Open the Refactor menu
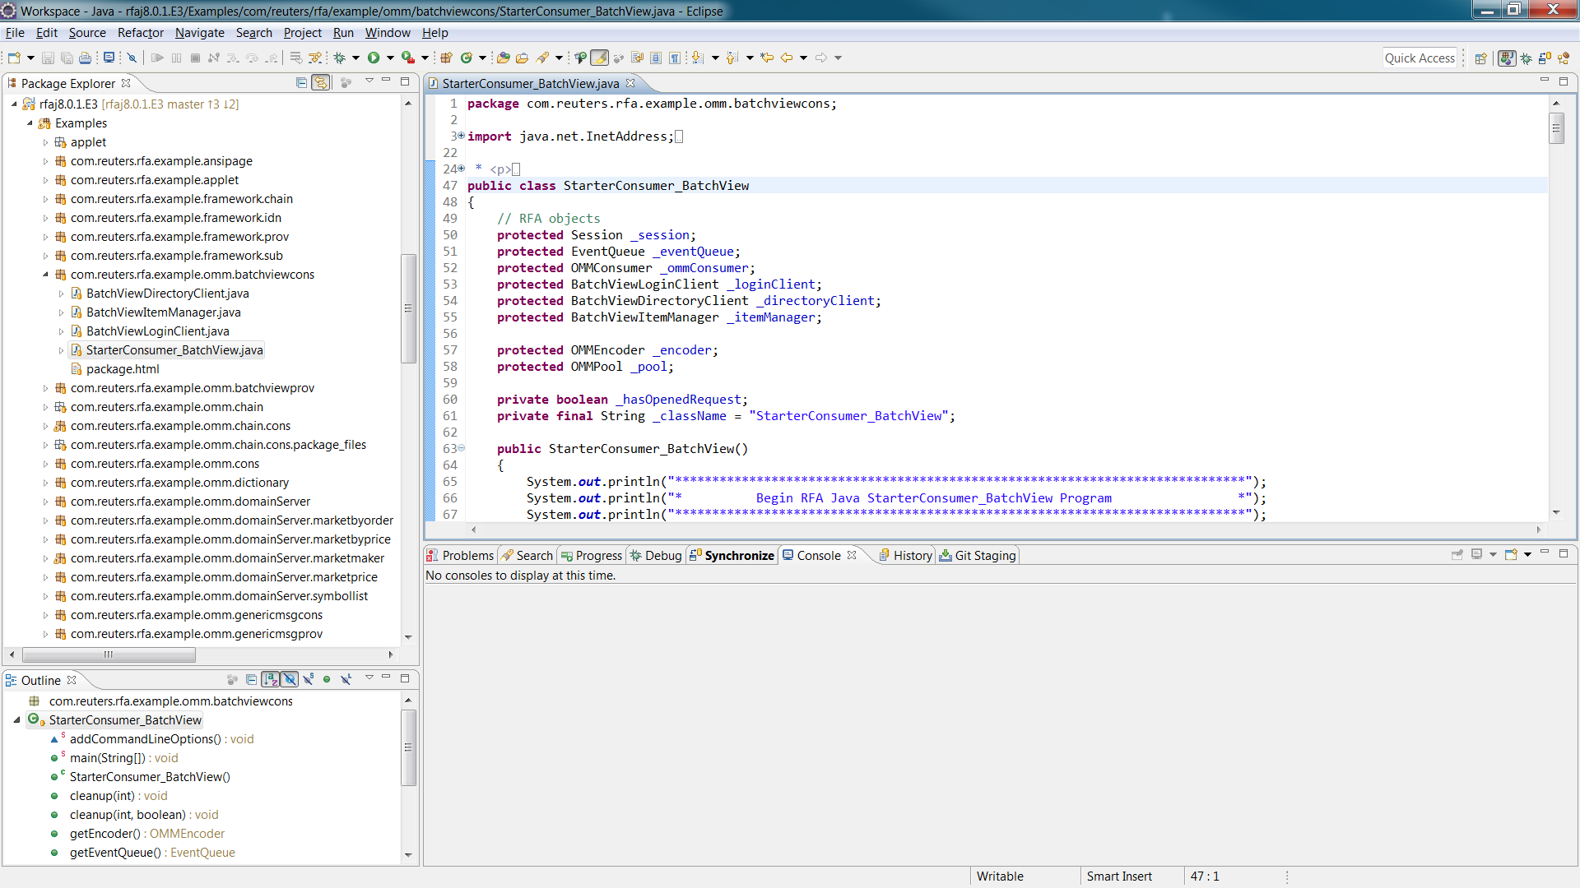This screenshot has height=888, width=1580. (x=141, y=33)
